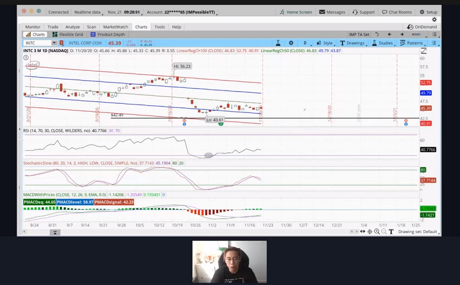Click the text note T icon in footer

[391, 232]
